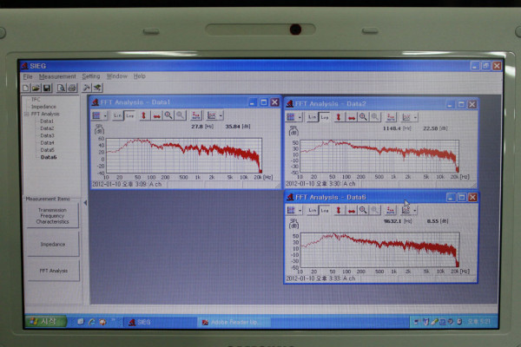The height and width of the screenshot is (347, 521).
Task: Zoom in on the Data1 FFT graph
Action: [168, 115]
